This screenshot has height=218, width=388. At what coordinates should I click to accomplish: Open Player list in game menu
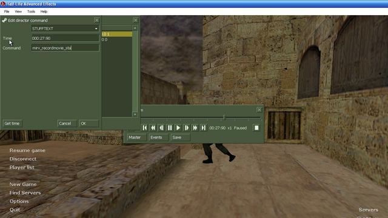(22, 167)
